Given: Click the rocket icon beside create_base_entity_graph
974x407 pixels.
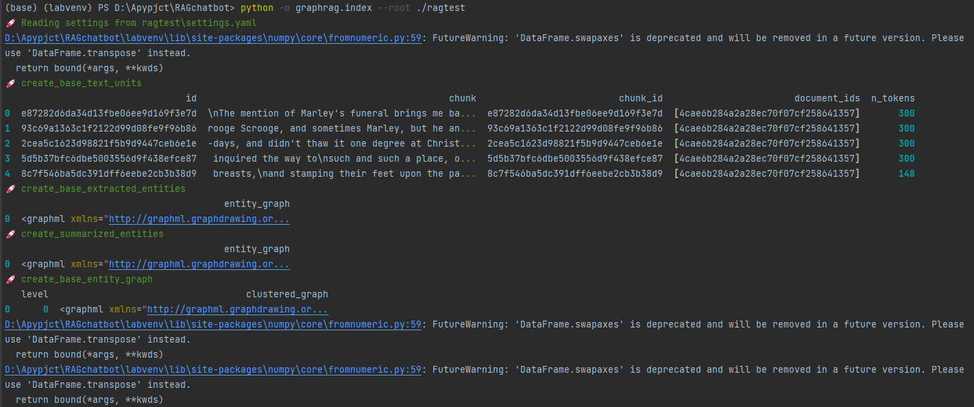Looking at the screenshot, I should point(10,280).
